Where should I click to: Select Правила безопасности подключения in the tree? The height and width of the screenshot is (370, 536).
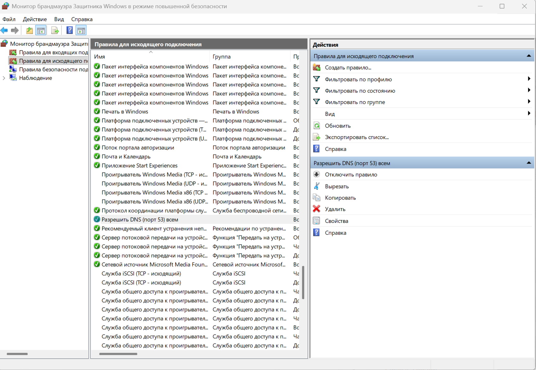pos(53,69)
